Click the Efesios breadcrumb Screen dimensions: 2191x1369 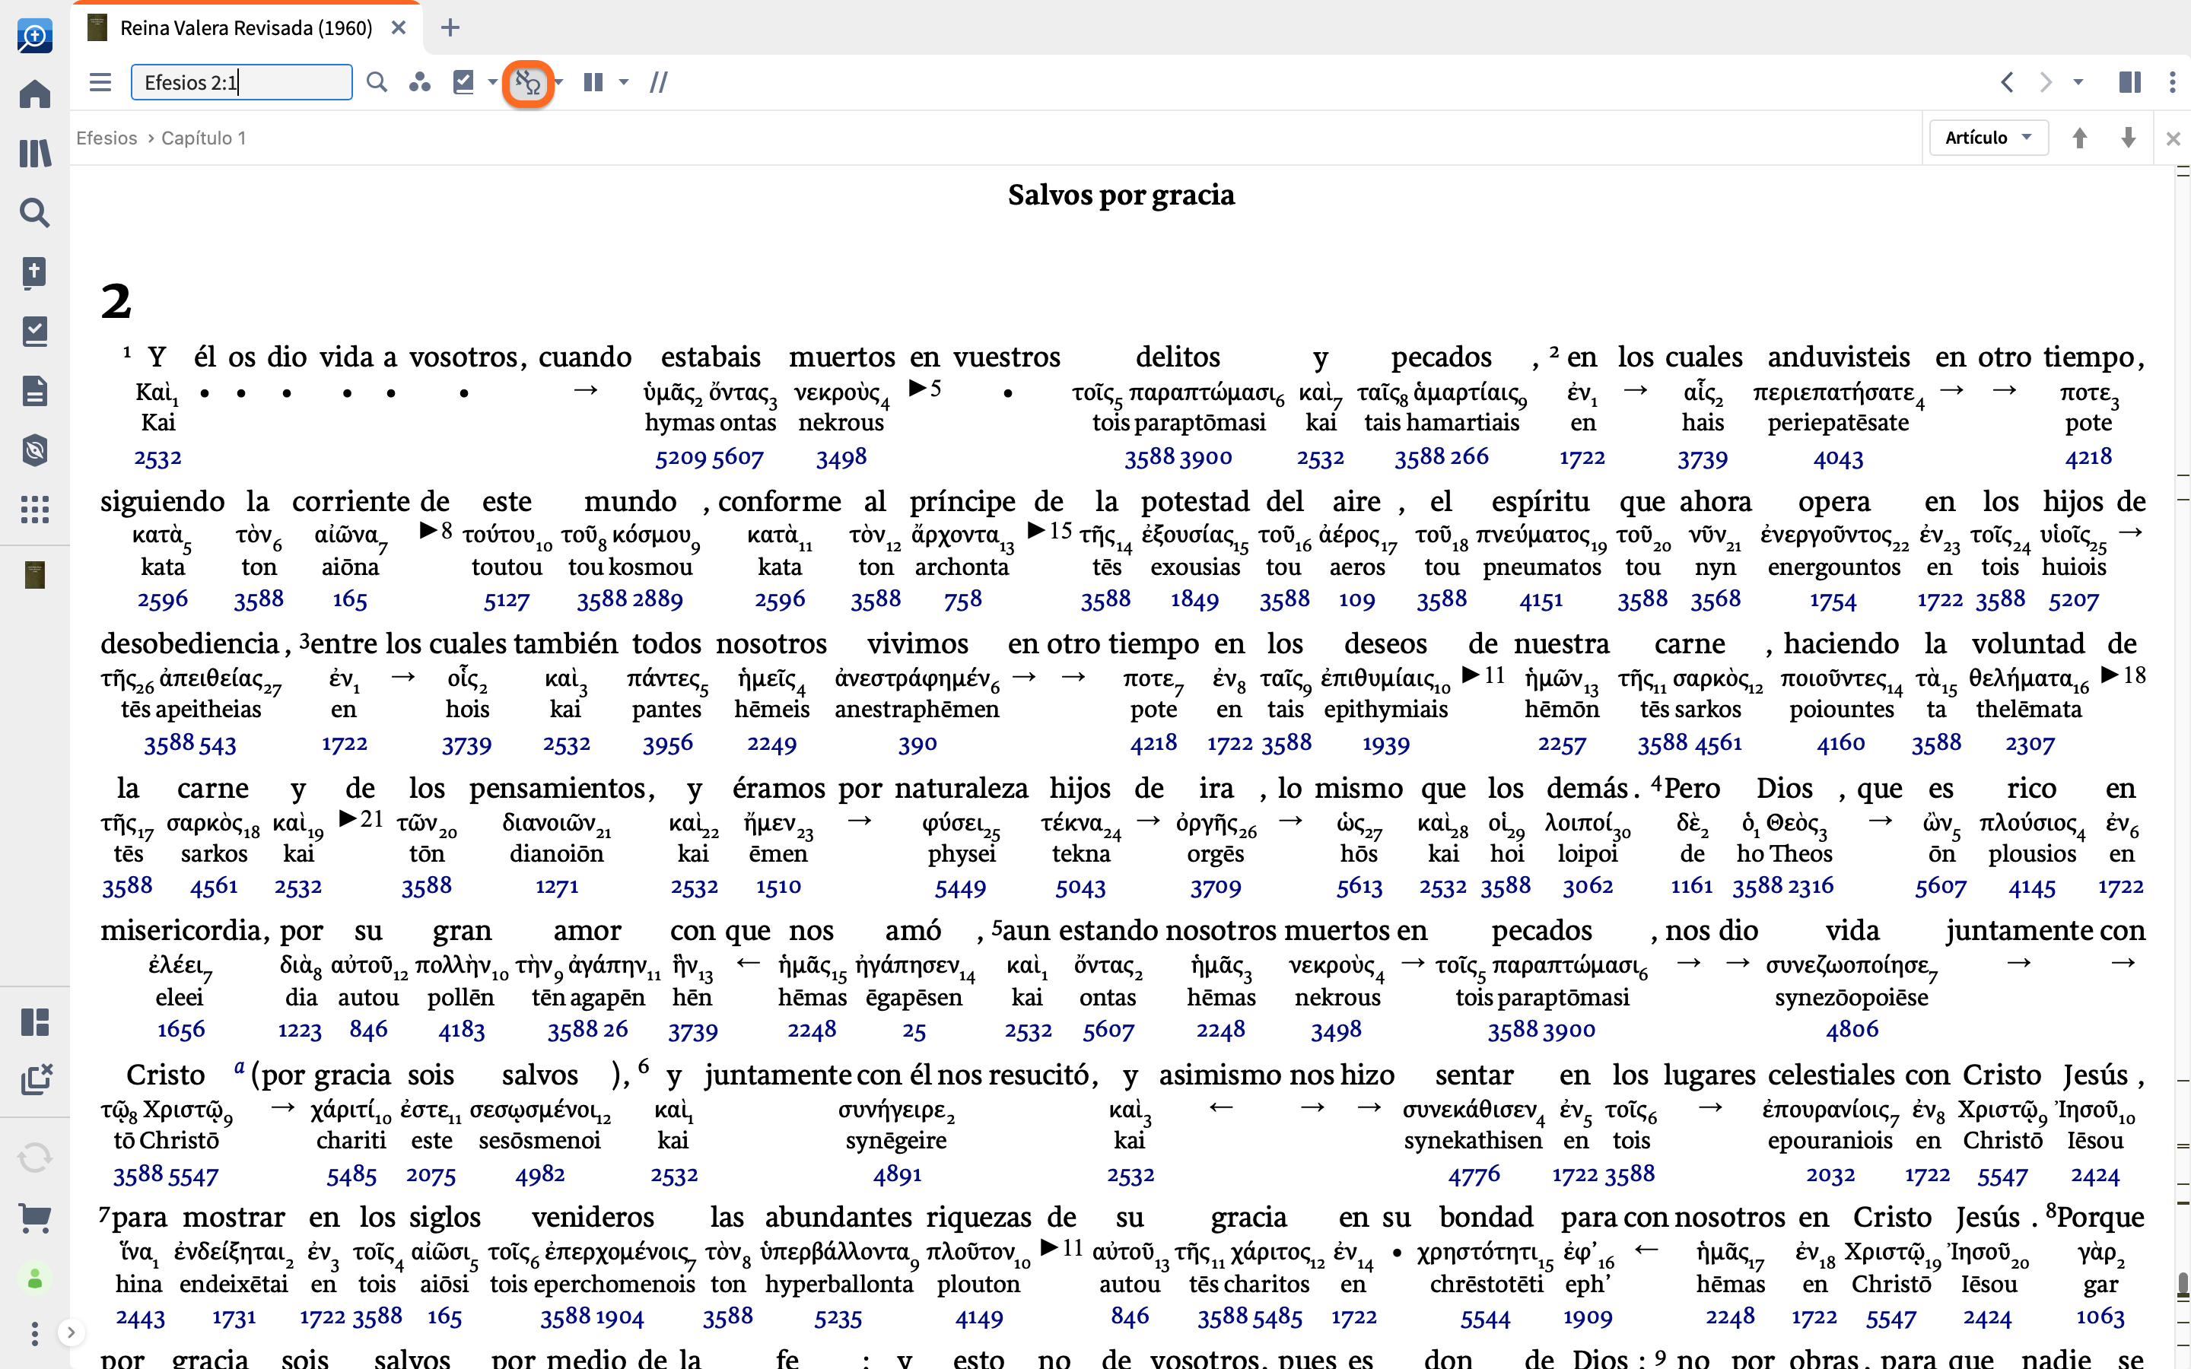pos(107,138)
